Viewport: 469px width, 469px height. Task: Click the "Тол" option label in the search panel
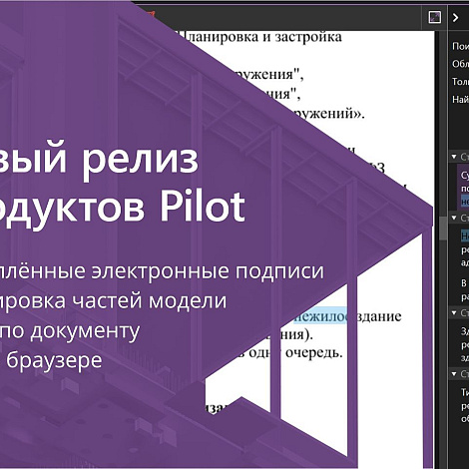point(460,82)
